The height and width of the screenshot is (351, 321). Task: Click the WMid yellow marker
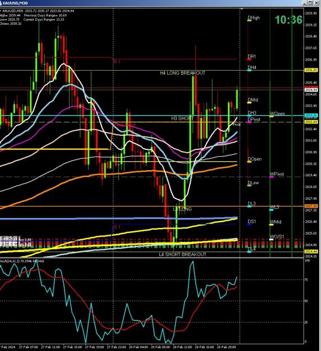tap(272, 225)
